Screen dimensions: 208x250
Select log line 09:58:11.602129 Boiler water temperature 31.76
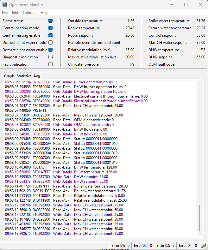tap(65, 191)
